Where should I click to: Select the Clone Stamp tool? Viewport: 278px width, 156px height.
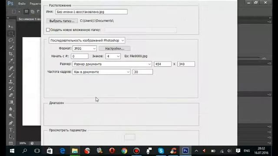(x=11, y=81)
